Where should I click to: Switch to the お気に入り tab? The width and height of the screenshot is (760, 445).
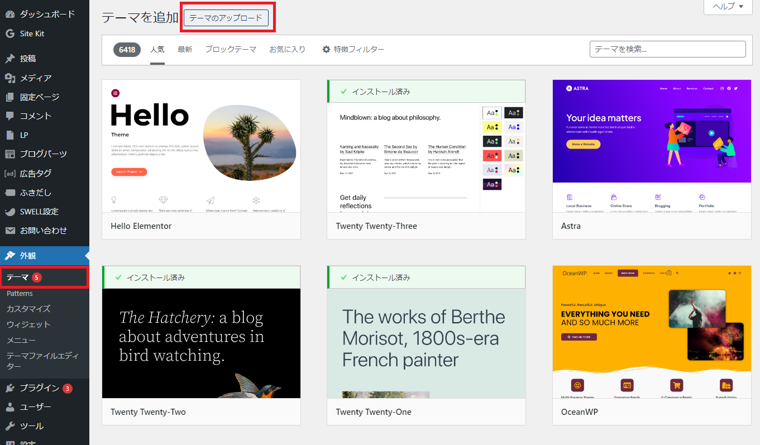pyautogui.click(x=288, y=49)
